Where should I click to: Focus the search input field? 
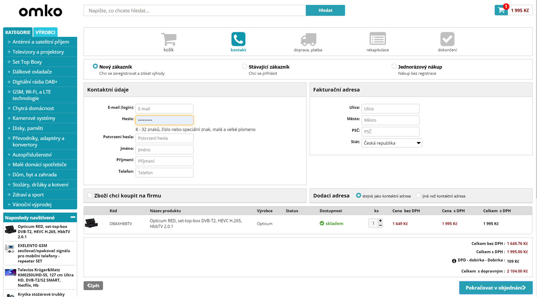tap(195, 10)
